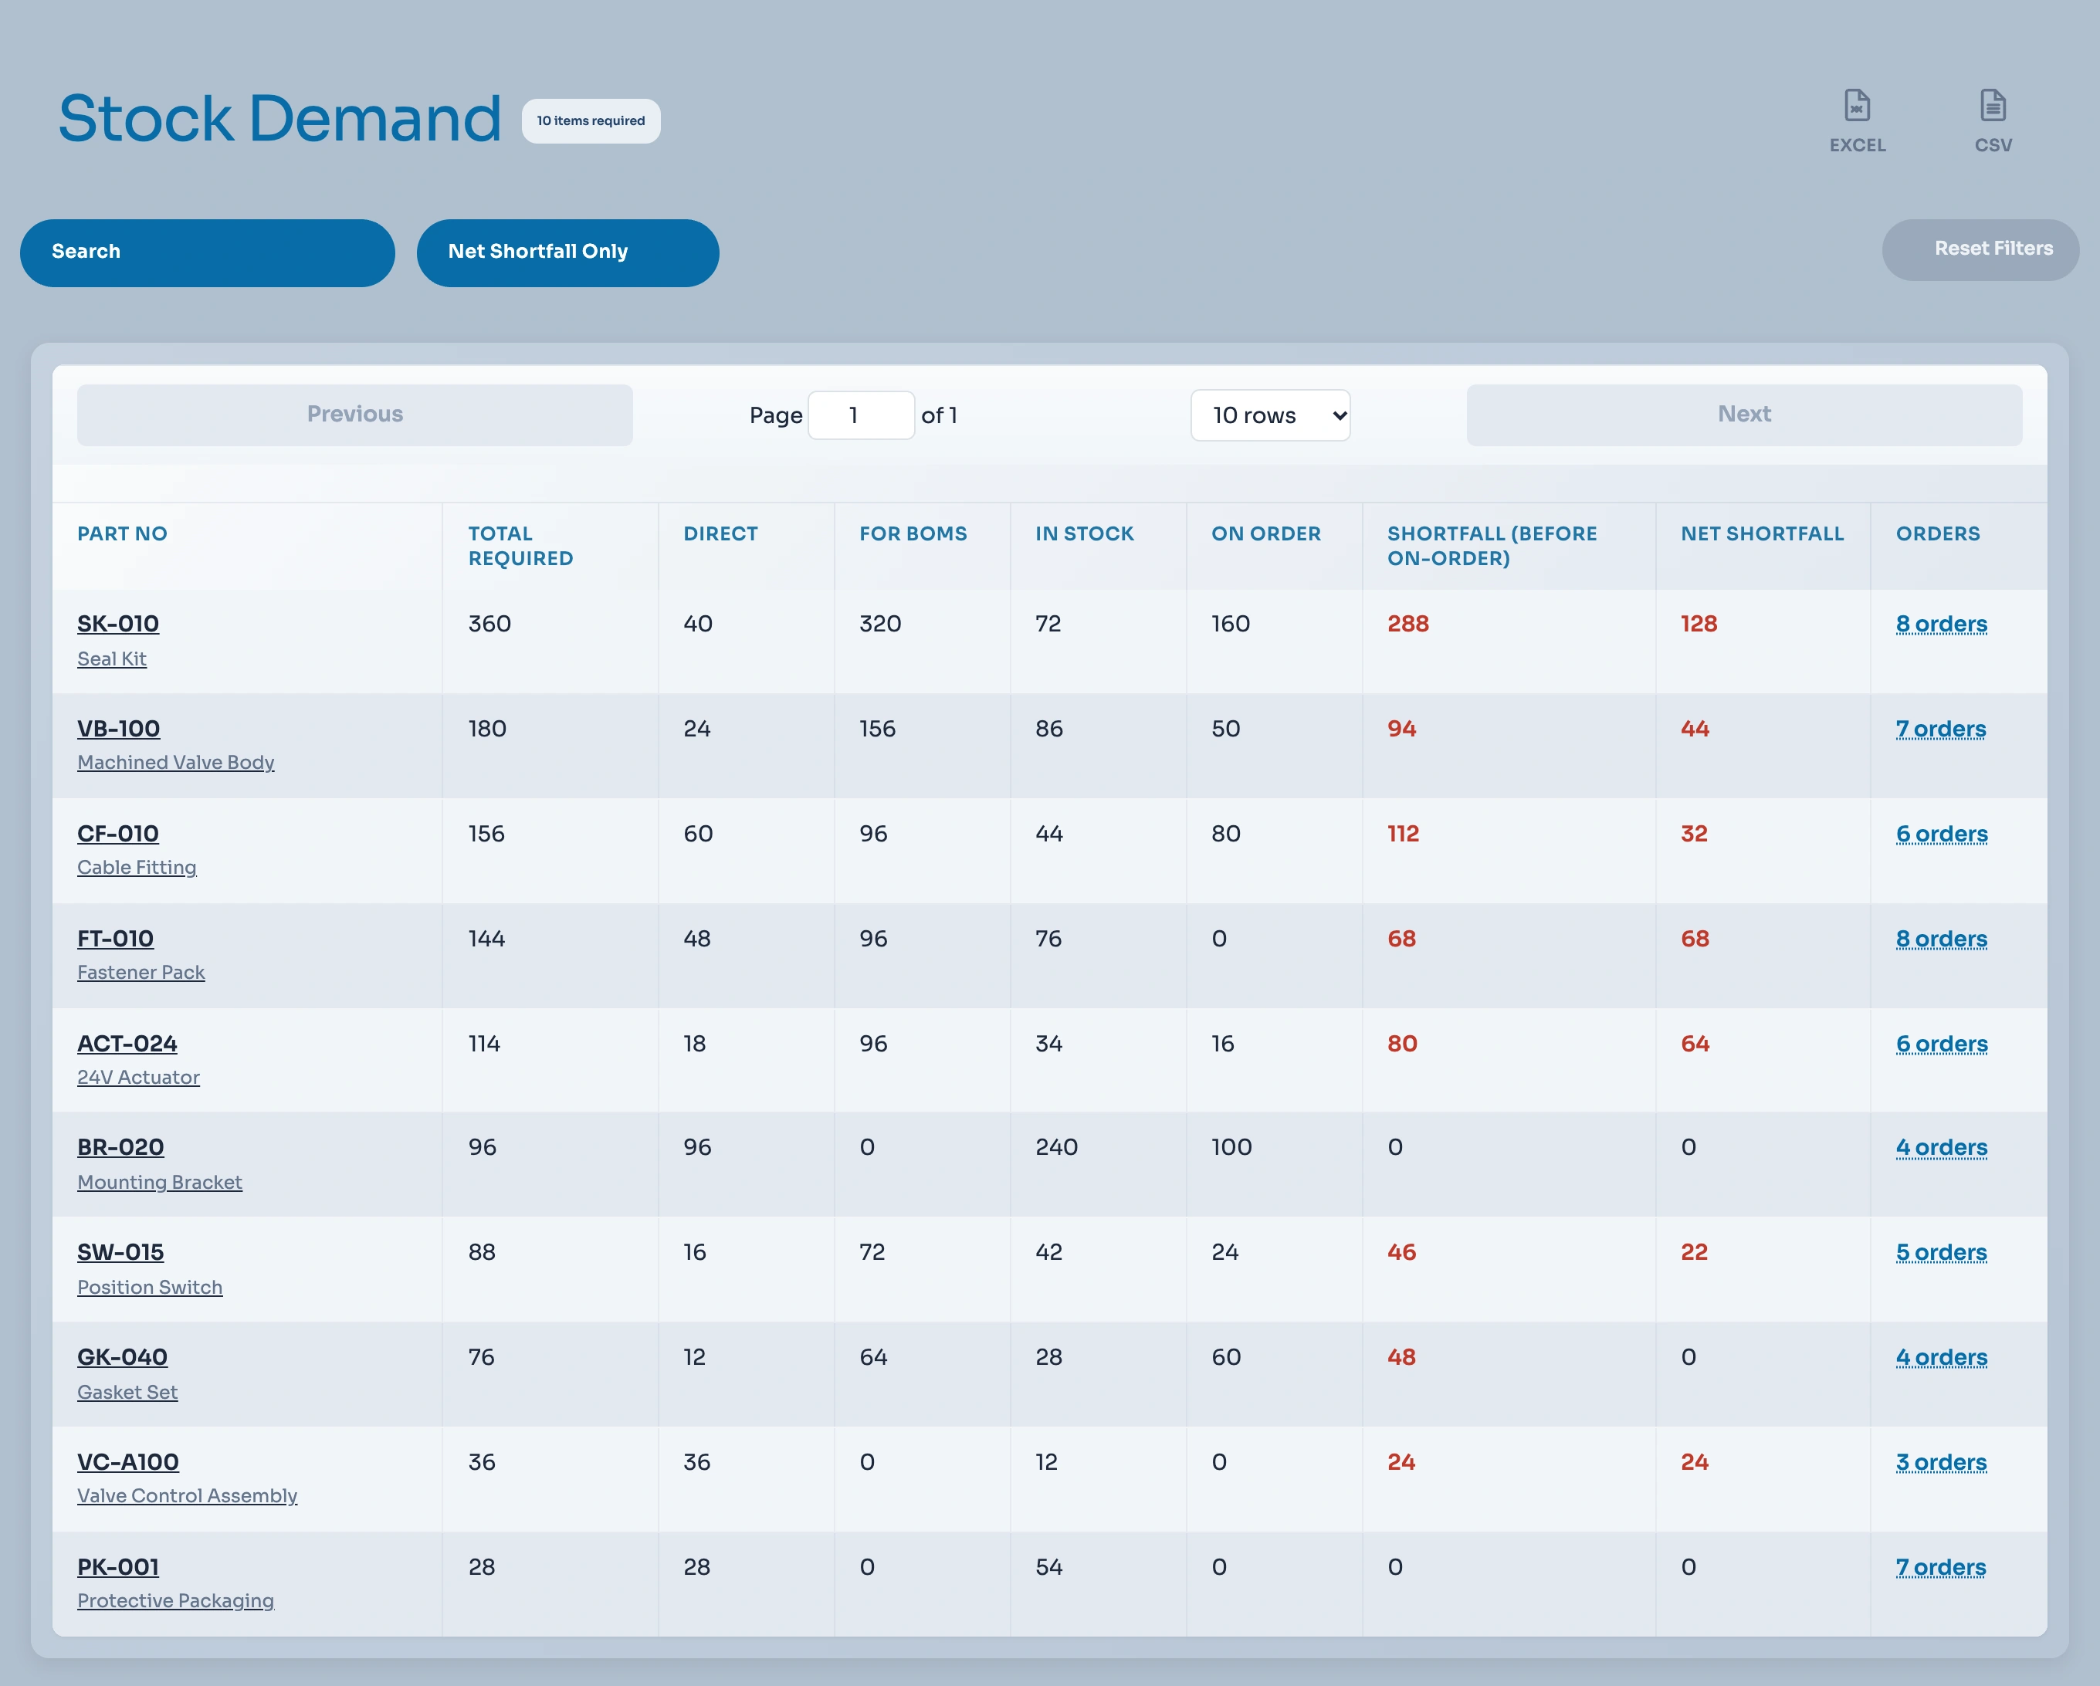The height and width of the screenshot is (1686, 2100).
Task: Sort by Direct column header
Action: click(720, 533)
